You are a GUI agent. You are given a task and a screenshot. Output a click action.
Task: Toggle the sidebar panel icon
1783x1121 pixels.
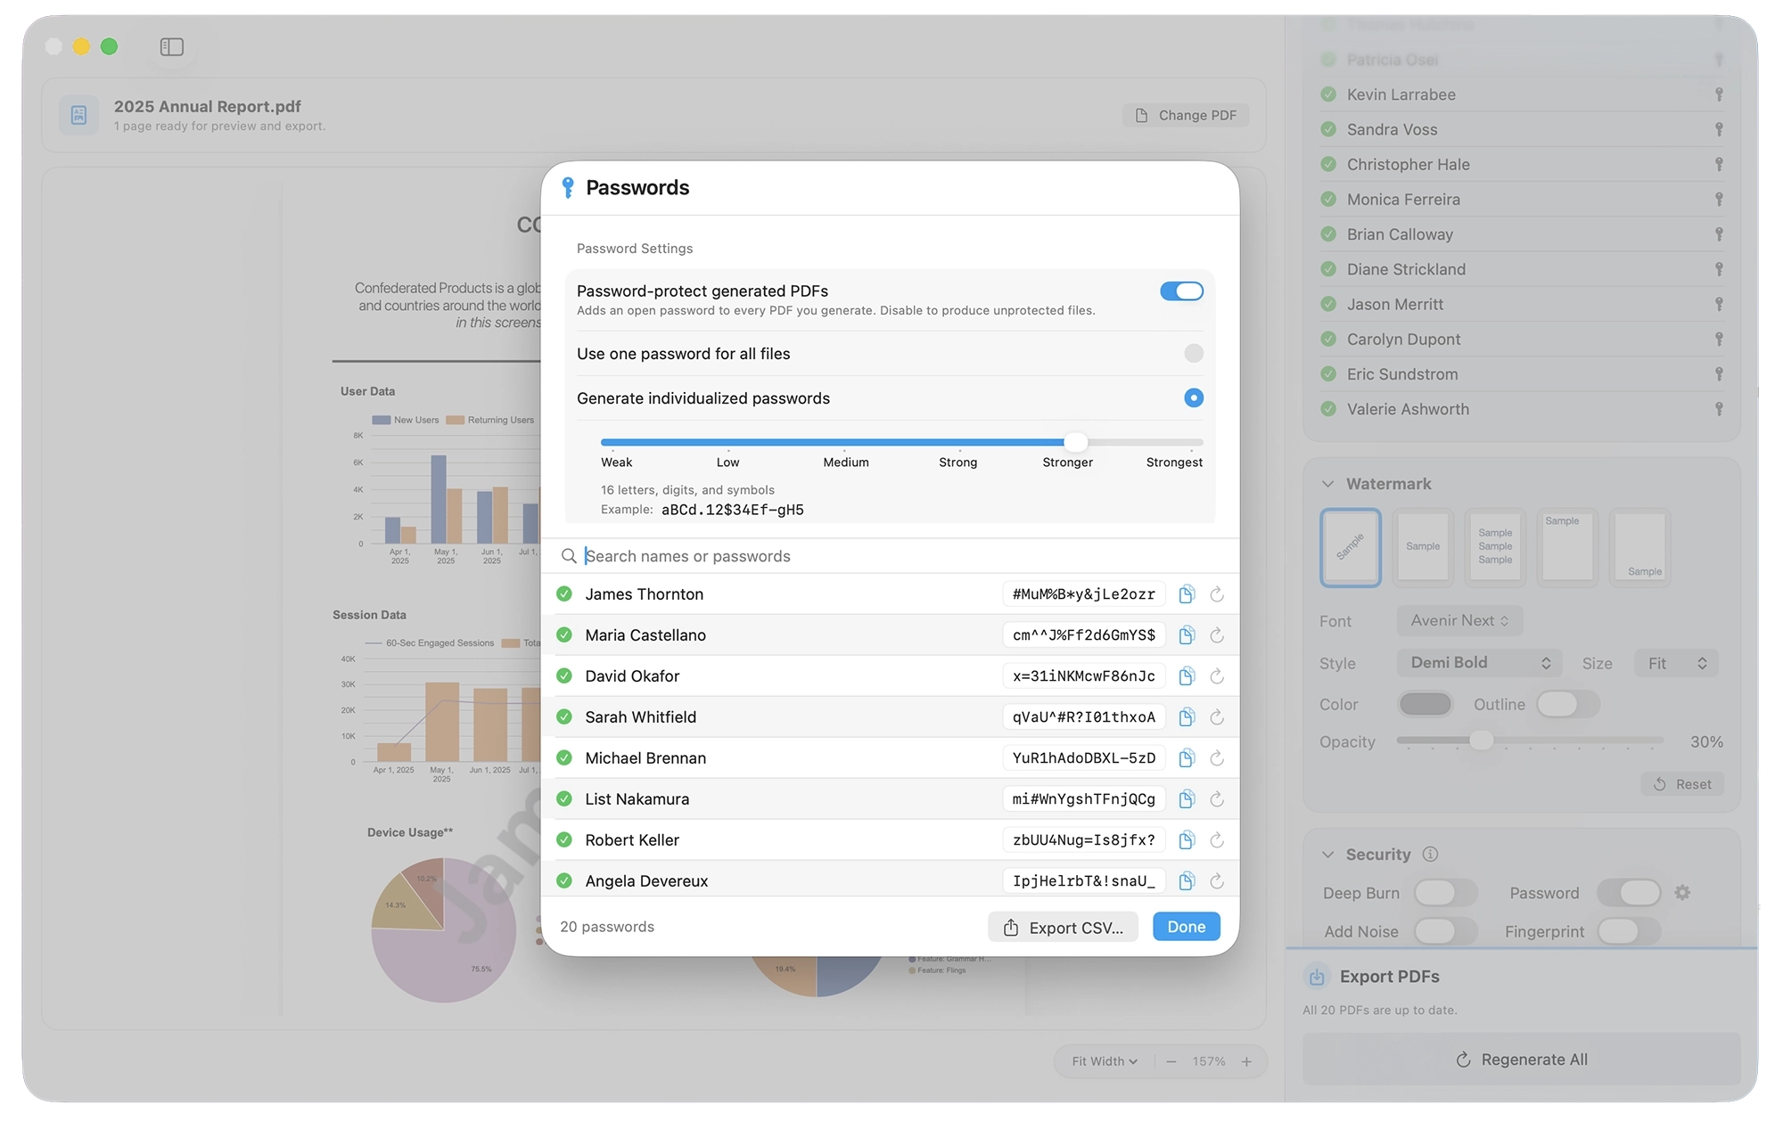coord(172,46)
